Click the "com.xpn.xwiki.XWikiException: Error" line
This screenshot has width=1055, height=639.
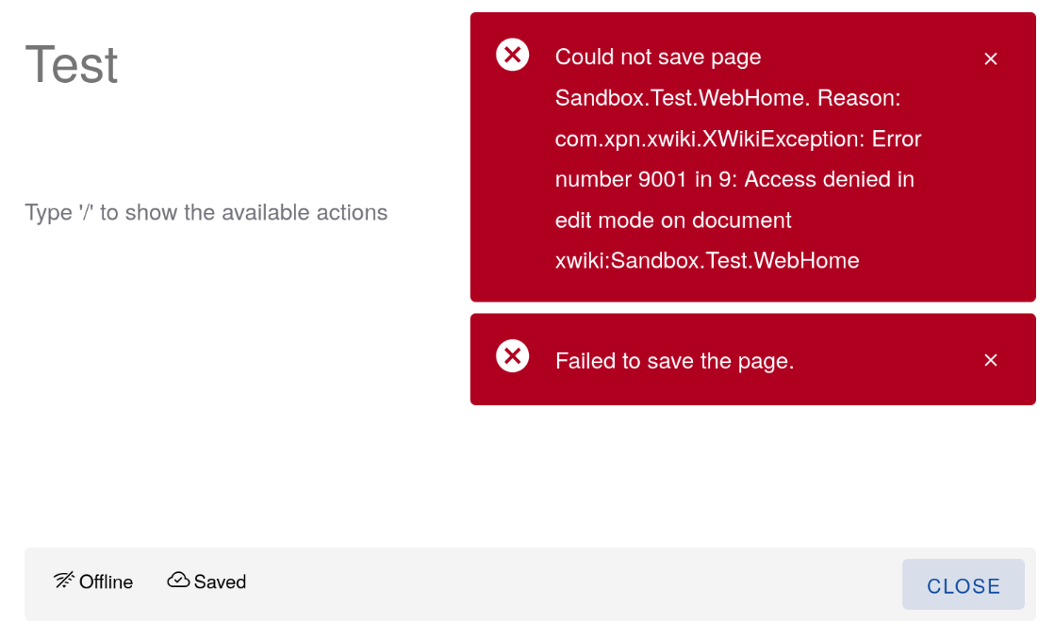click(737, 139)
